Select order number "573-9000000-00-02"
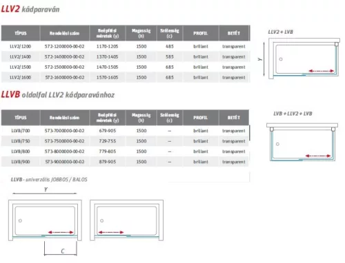345x263 pixels. click(64, 162)
